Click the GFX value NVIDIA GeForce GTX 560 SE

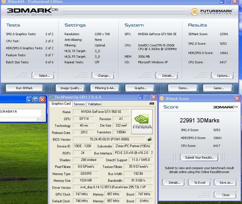(x=157, y=34)
